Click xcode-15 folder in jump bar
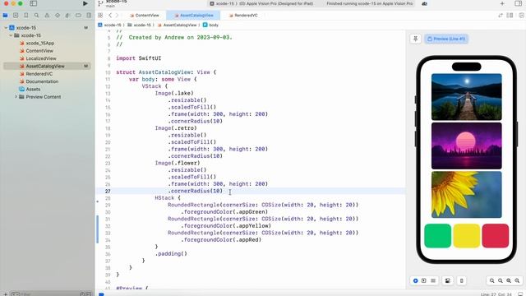The width and height of the screenshot is (526, 296). (139, 25)
